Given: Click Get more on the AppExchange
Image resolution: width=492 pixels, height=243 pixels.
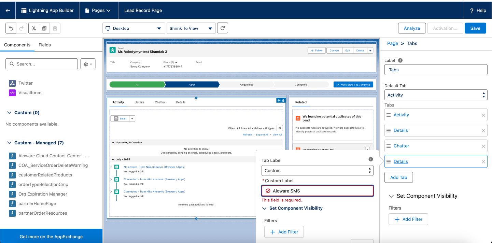Looking at the screenshot, I should click(x=51, y=237).
